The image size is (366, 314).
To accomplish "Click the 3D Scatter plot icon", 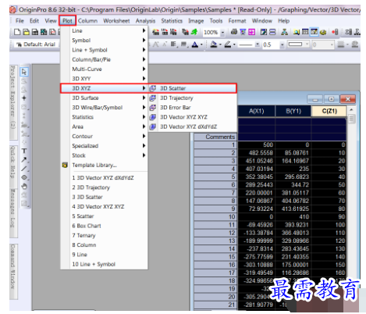I will point(153,88).
